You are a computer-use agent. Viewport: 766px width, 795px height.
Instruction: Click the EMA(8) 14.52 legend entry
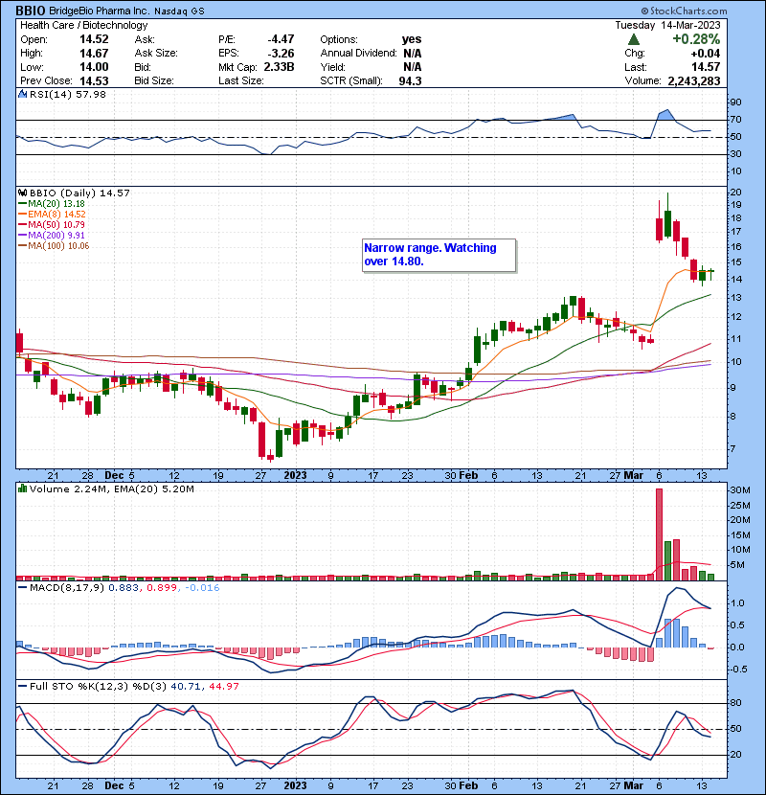click(52, 215)
